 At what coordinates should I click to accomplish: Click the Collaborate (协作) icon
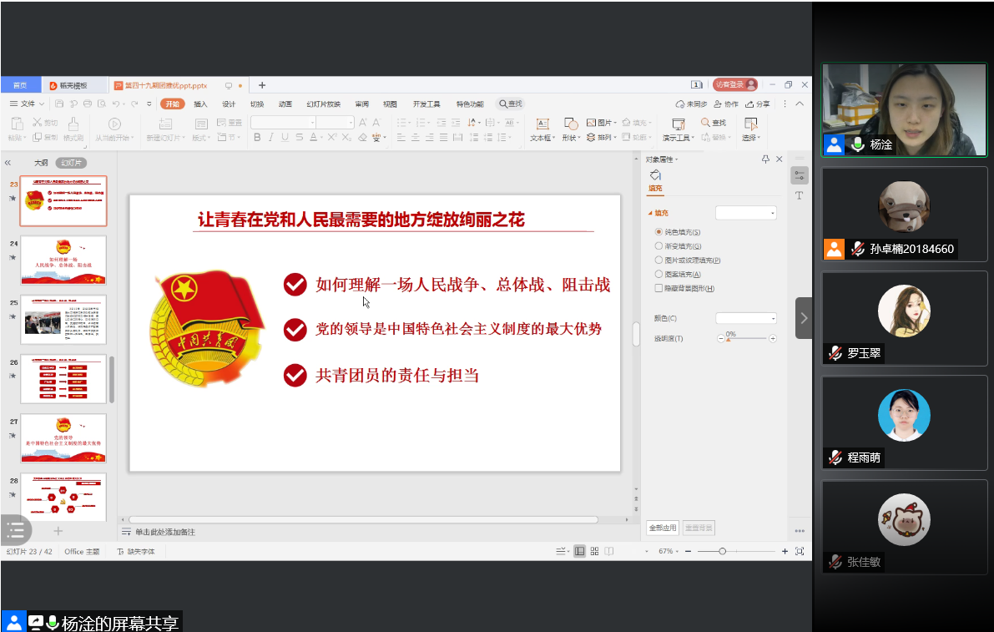[726, 104]
